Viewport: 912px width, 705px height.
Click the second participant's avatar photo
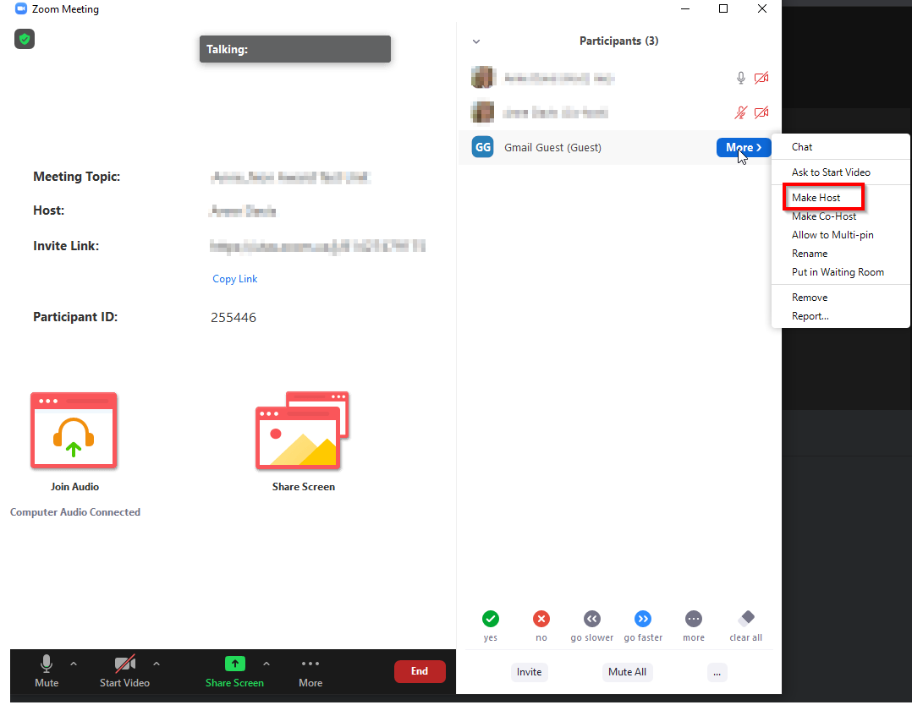point(483,112)
